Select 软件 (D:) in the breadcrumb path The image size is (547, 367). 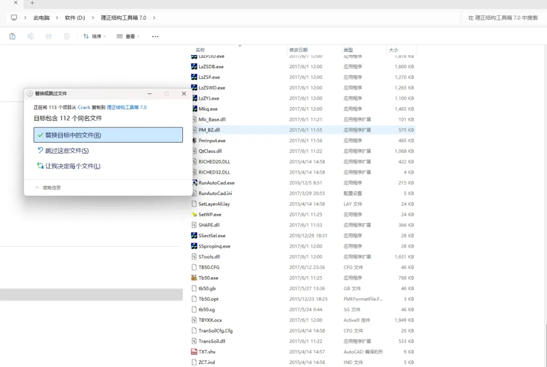(75, 18)
